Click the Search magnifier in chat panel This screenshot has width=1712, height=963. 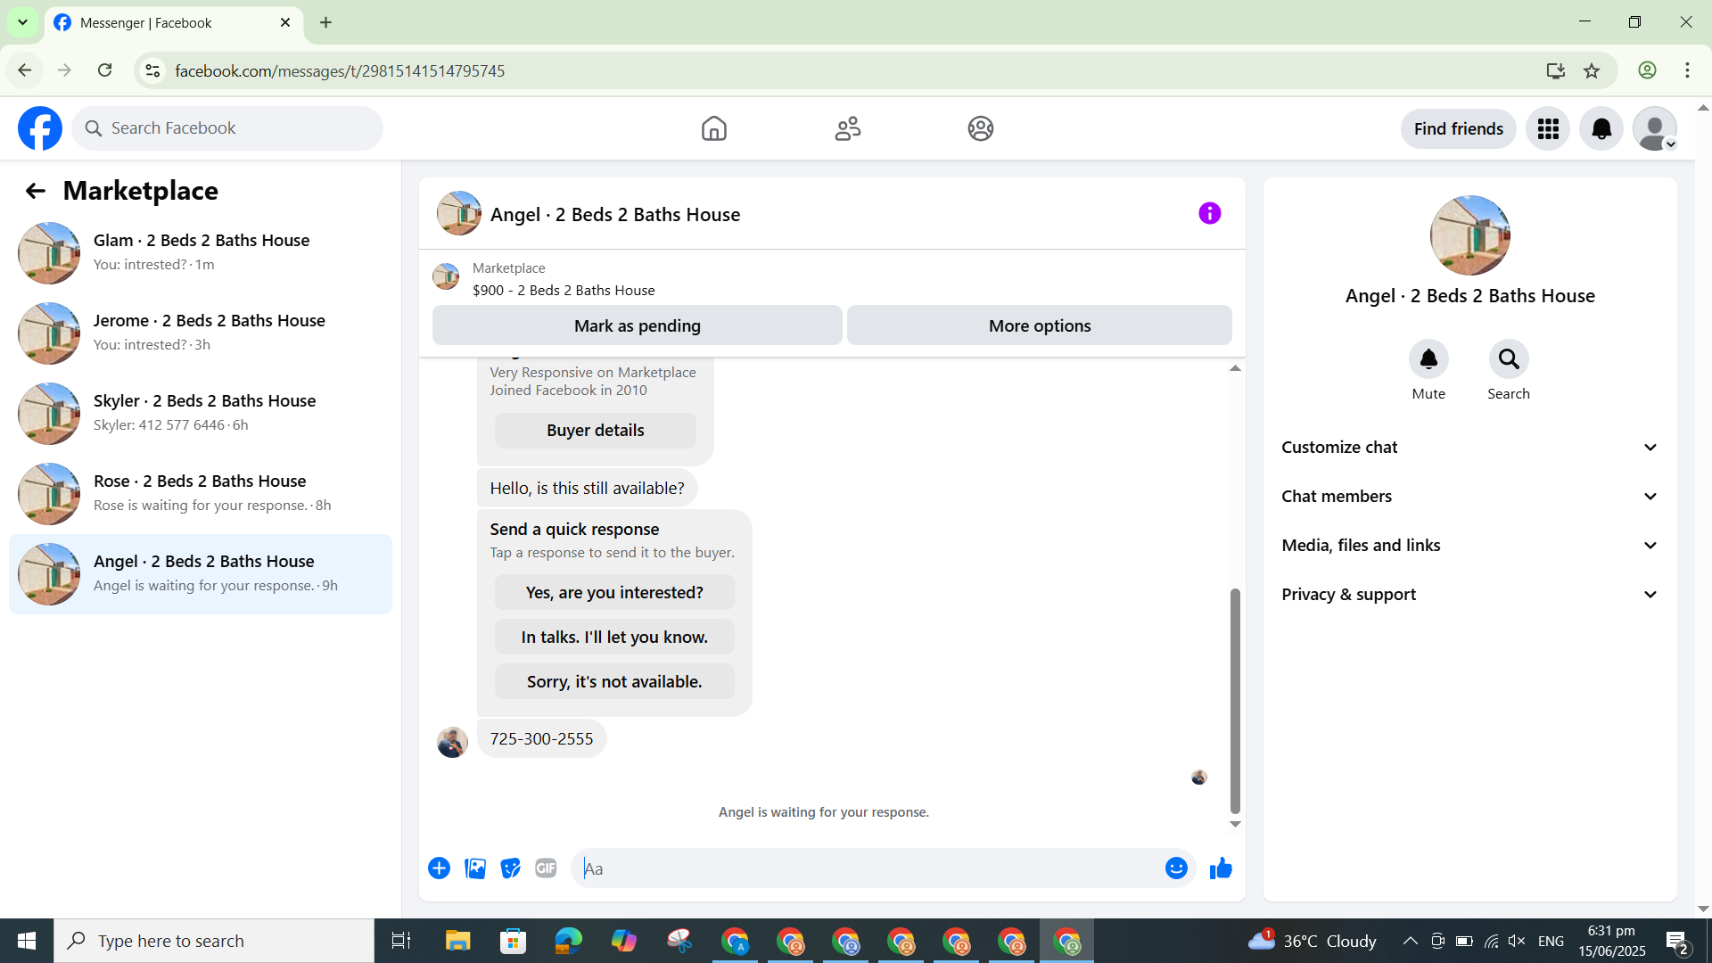coord(1508,359)
